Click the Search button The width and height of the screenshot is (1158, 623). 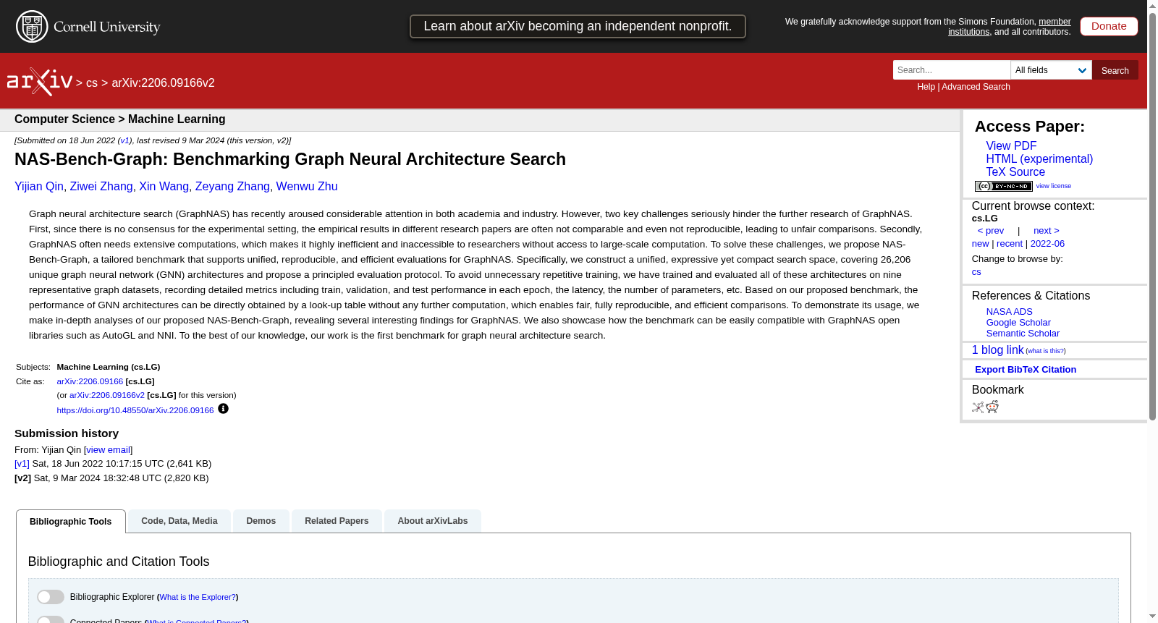(x=1115, y=70)
